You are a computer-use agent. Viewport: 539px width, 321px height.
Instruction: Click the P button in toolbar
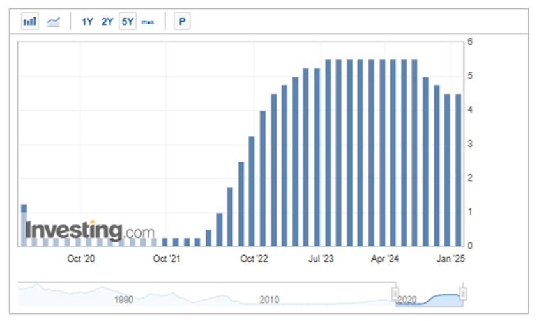click(182, 21)
